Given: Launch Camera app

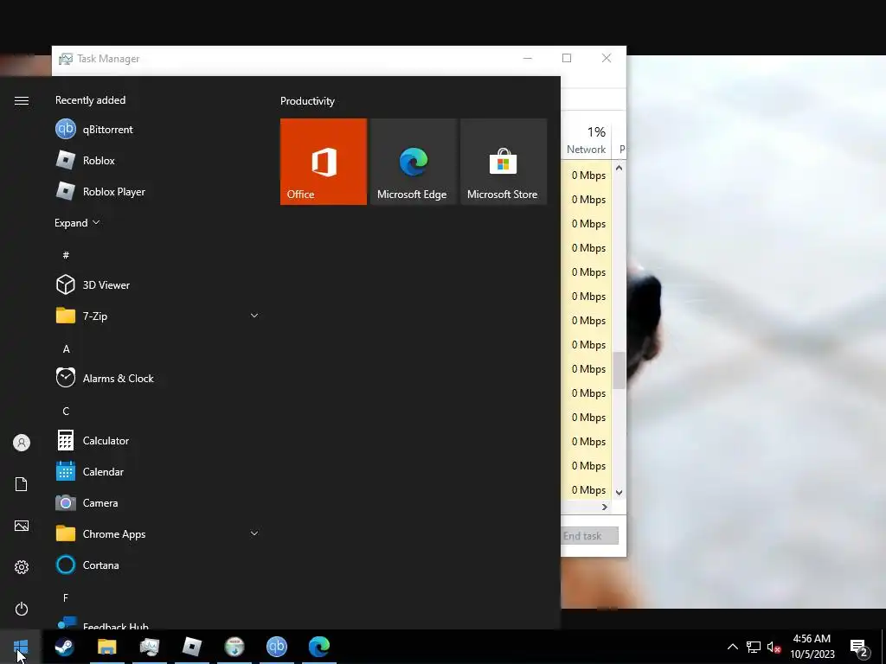Looking at the screenshot, I should coord(158,502).
